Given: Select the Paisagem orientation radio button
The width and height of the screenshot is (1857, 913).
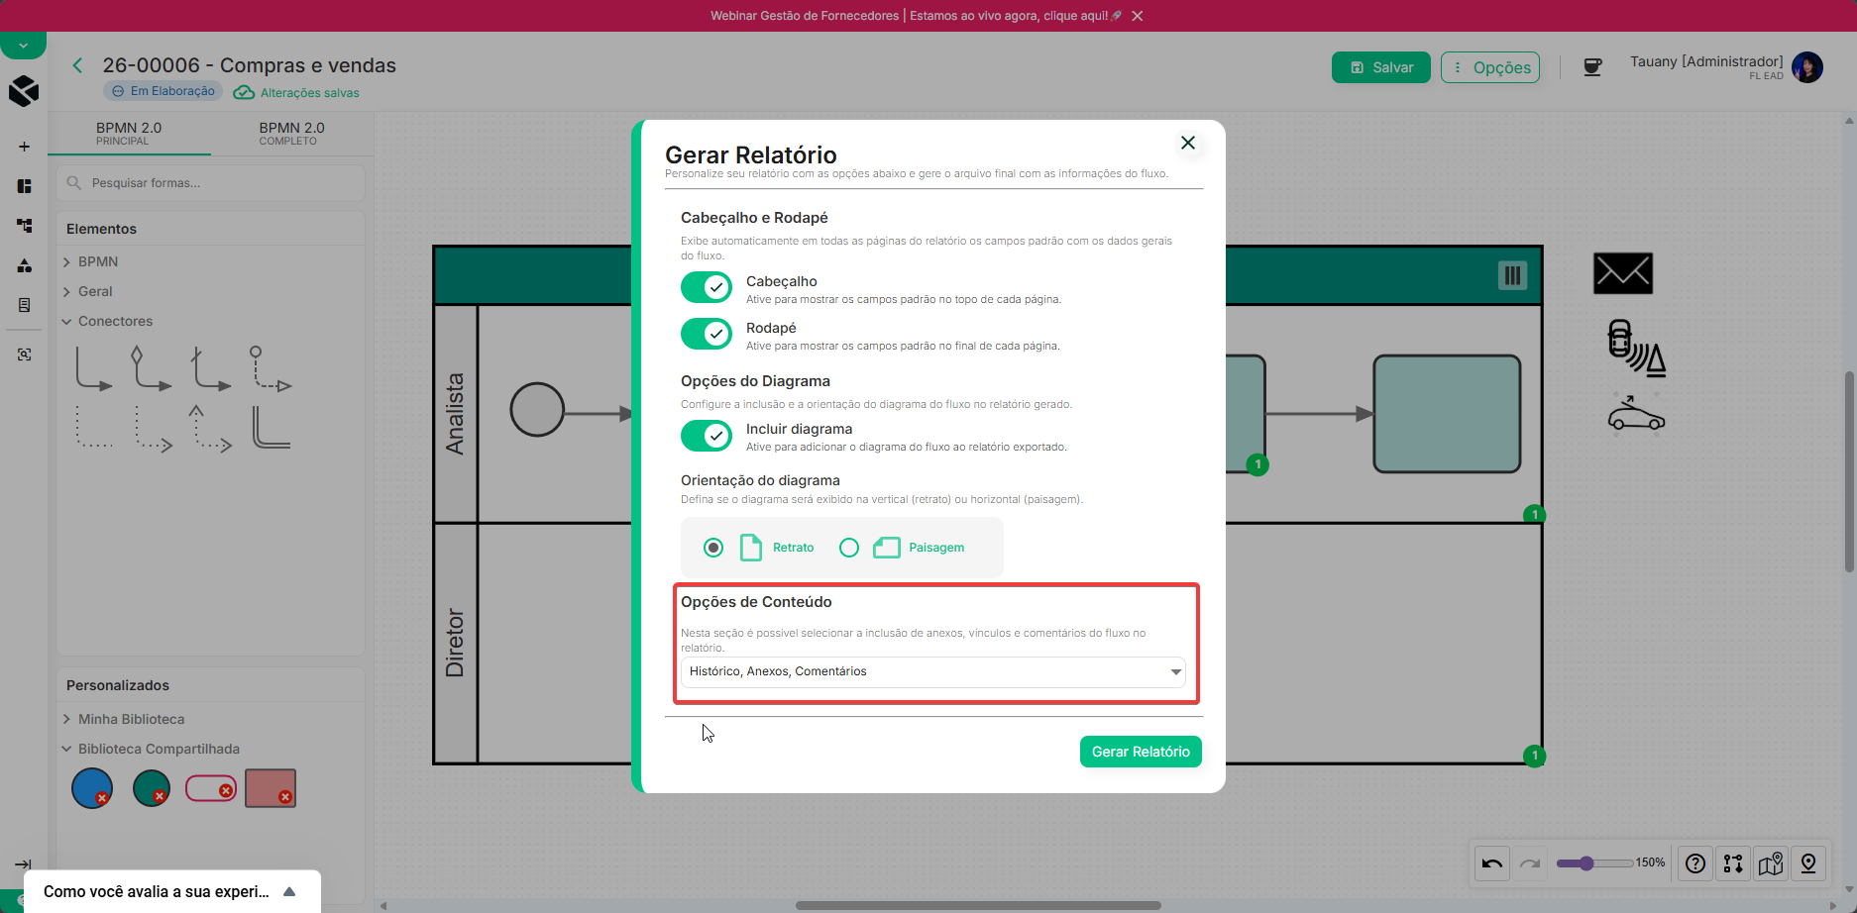Looking at the screenshot, I should (x=849, y=548).
